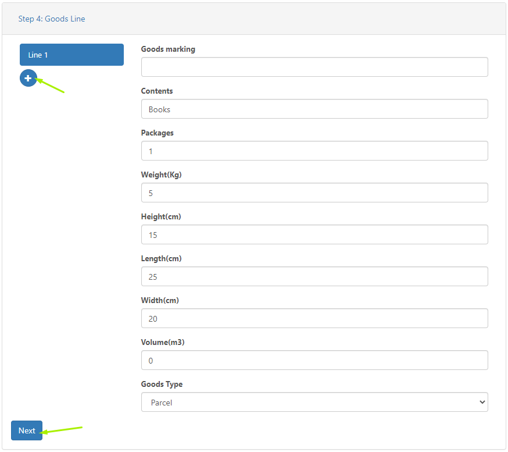Click the Step 4: Goods Line header

pos(51,19)
